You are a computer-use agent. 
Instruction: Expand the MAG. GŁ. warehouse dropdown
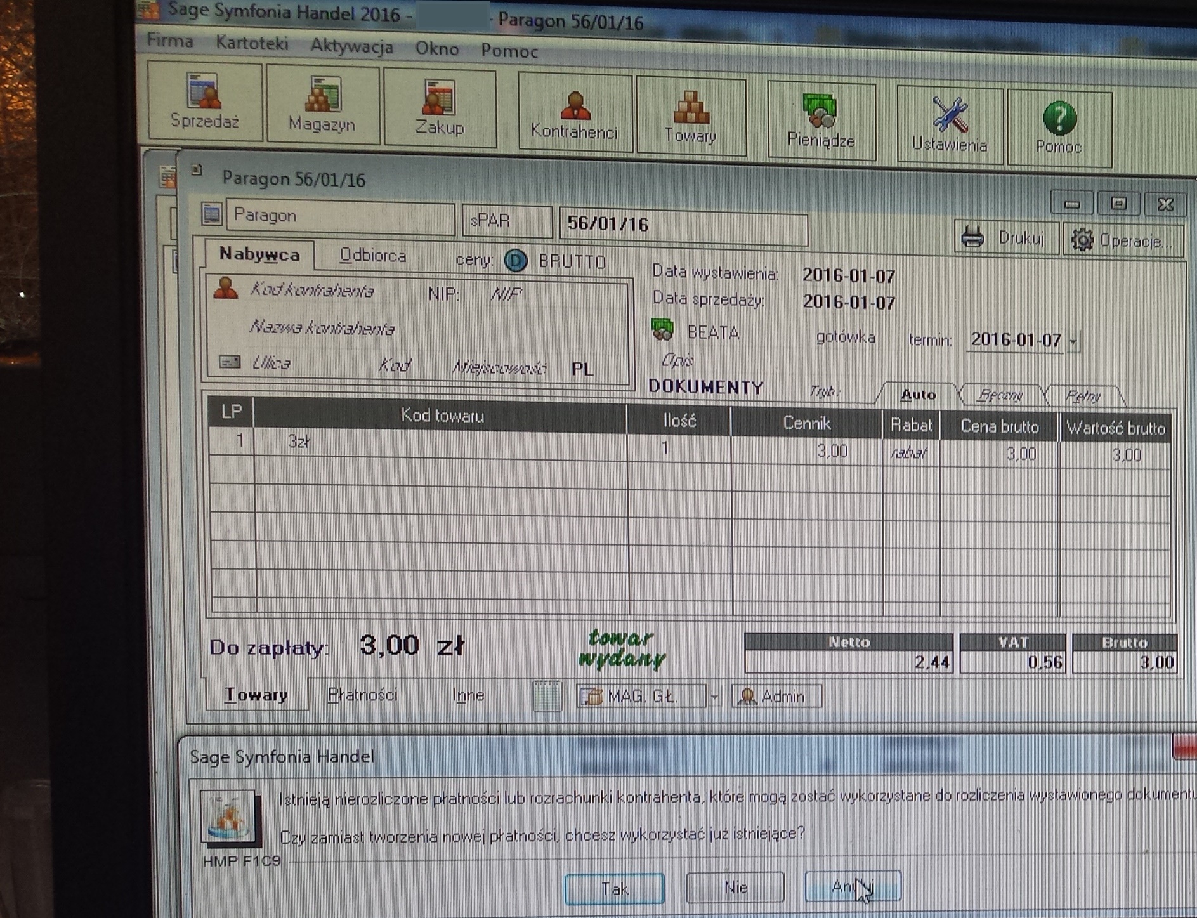(714, 697)
